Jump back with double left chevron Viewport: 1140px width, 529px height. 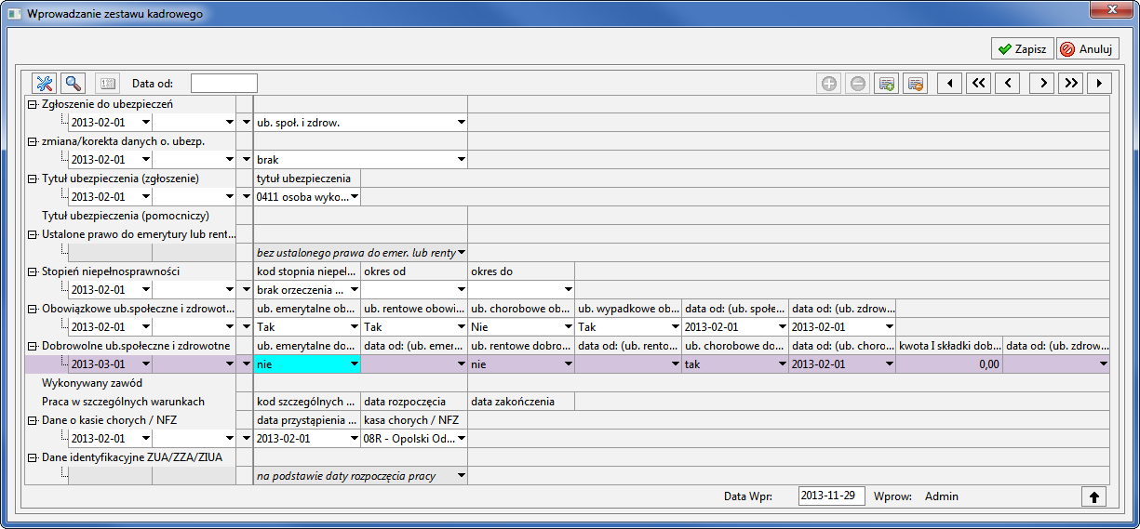(x=978, y=84)
